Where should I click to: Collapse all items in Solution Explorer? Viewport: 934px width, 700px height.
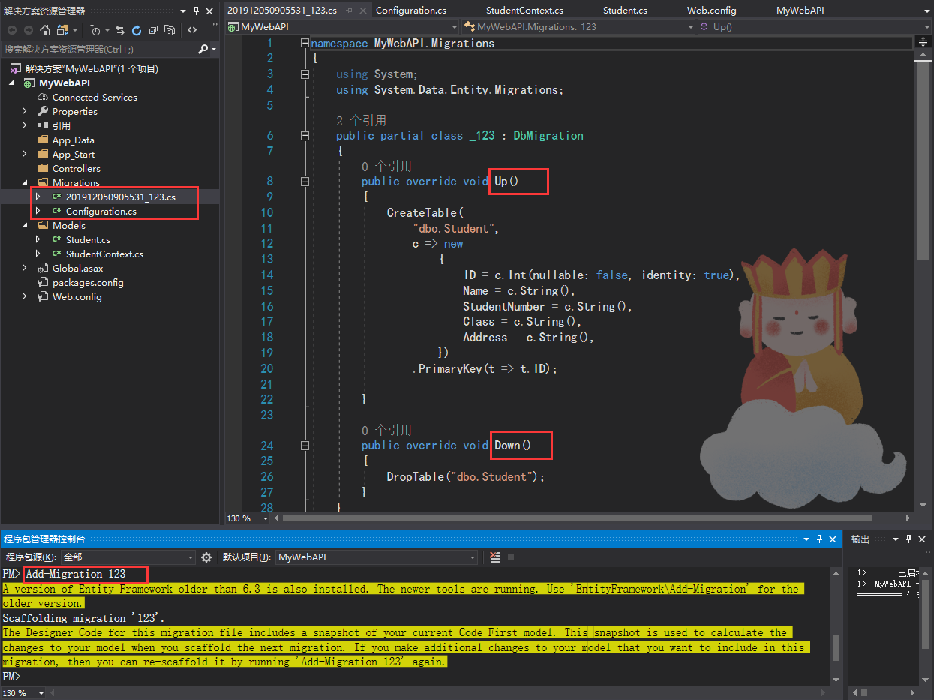click(x=152, y=30)
